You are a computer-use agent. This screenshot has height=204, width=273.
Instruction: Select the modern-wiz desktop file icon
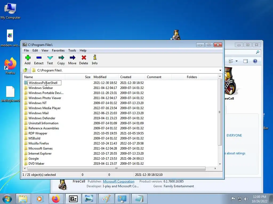click(x=10, y=38)
